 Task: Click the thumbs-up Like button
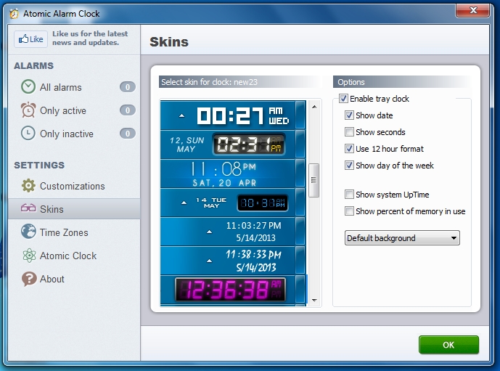point(31,39)
